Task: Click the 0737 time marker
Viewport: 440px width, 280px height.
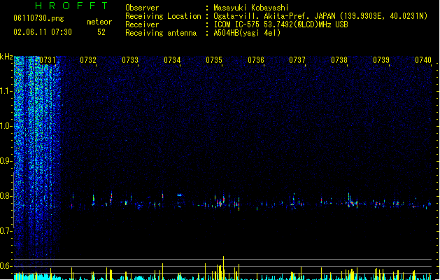Action: (297, 60)
